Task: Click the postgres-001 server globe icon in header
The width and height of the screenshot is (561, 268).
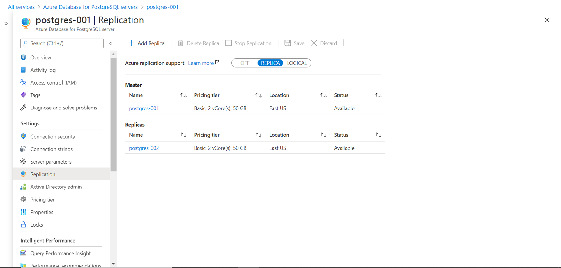Action: tap(26, 23)
